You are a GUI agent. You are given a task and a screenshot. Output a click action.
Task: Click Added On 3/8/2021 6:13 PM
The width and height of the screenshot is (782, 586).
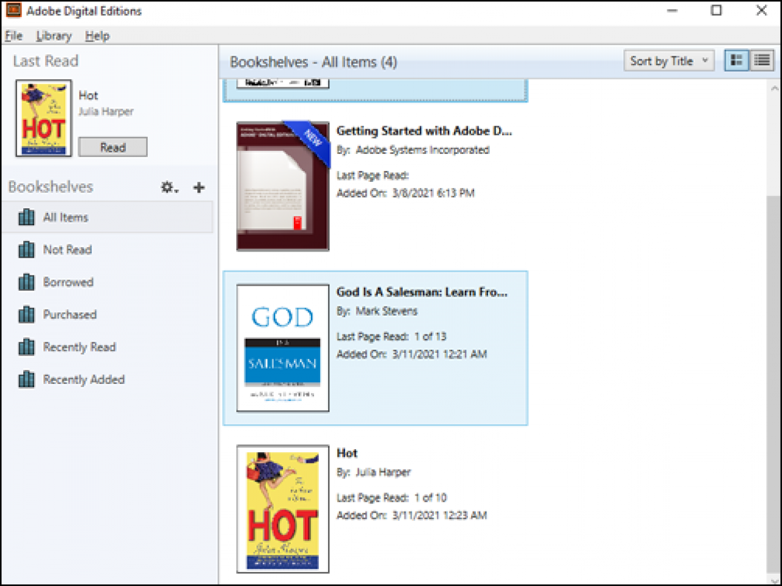pos(406,194)
